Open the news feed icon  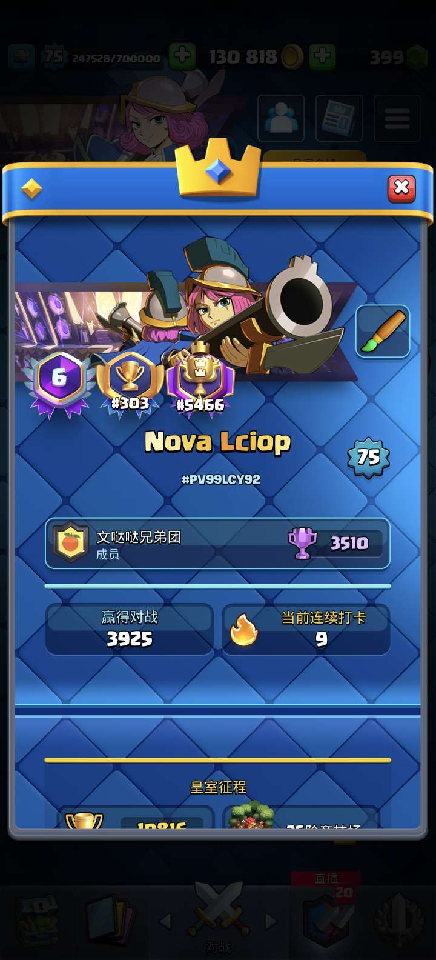click(x=339, y=118)
